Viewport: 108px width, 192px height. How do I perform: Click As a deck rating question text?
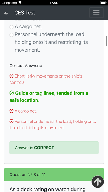click(x=47, y=189)
